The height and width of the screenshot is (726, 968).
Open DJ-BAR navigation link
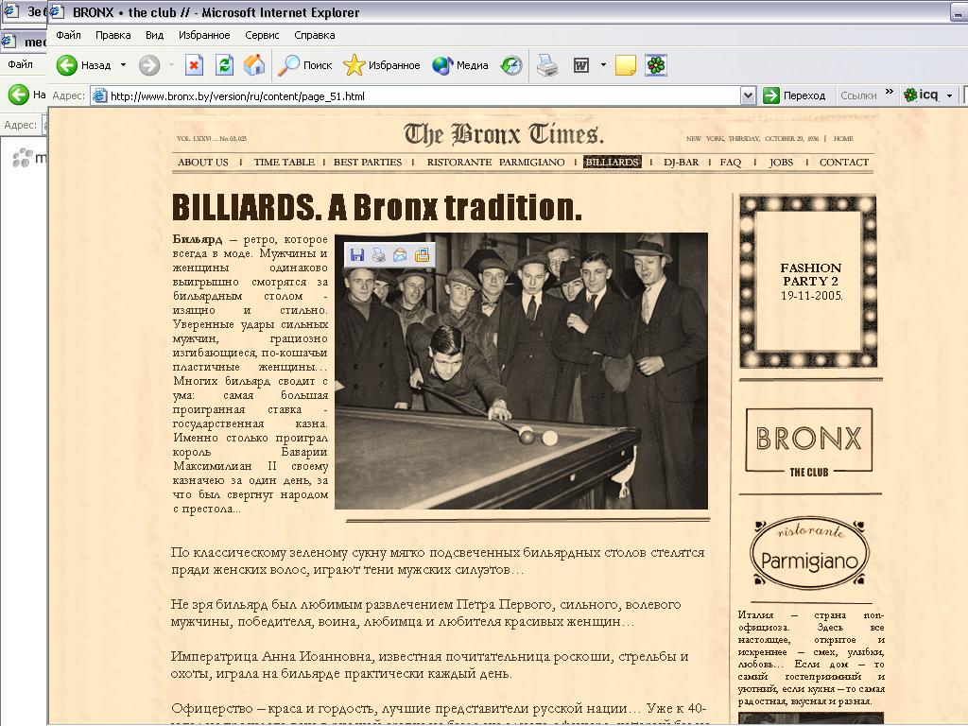681,163
